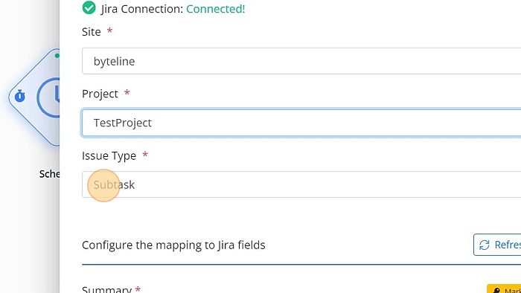The image size is (521, 293).
Task: Click the key icon on the yellow badge
Action: coord(496,290)
